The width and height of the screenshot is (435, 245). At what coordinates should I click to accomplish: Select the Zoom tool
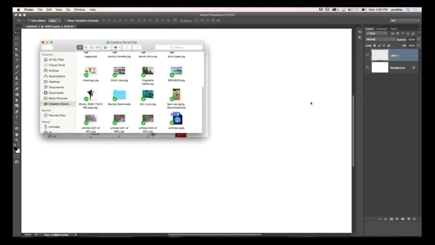[17, 140]
